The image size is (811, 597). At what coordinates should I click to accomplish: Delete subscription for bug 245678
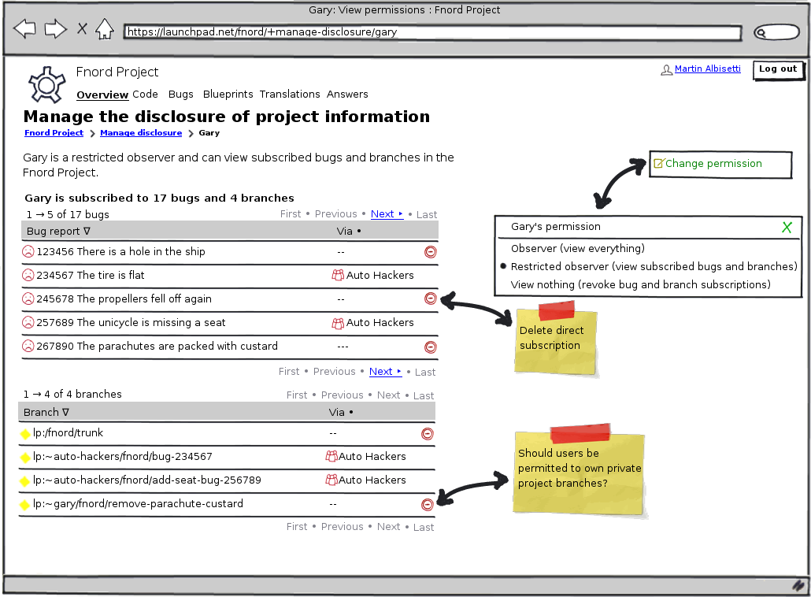pyautogui.click(x=430, y=298)
